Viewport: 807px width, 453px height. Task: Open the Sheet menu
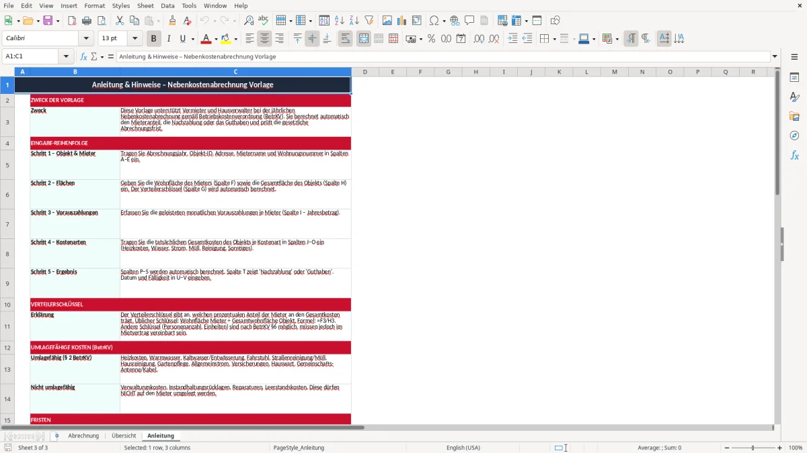click(x=145, y=5)
